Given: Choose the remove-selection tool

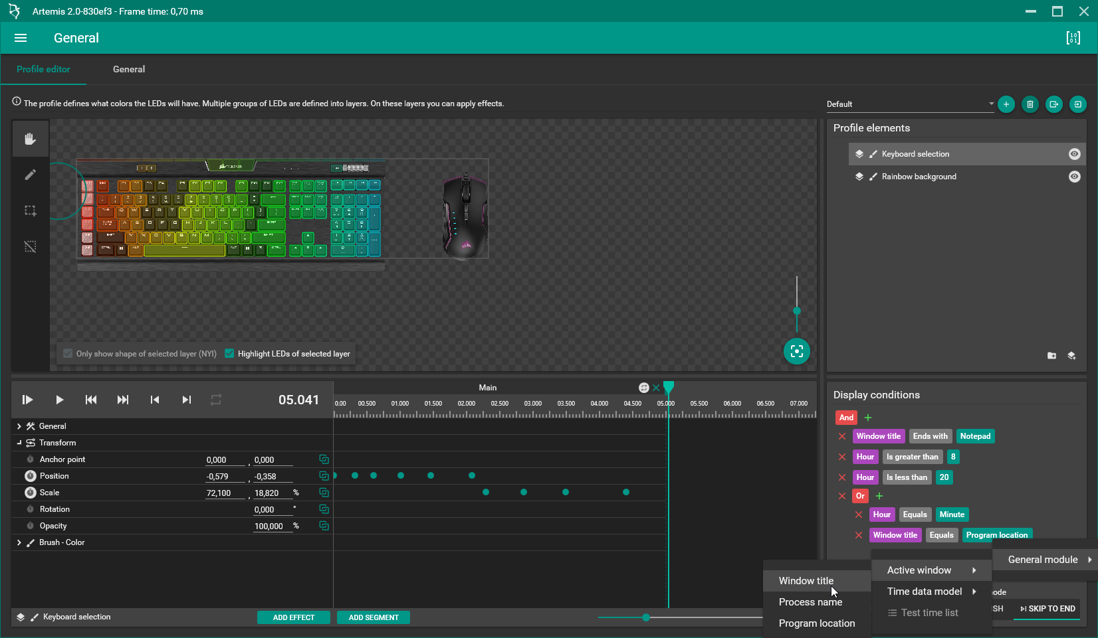Looking at the screenshot, I should 30,246.
